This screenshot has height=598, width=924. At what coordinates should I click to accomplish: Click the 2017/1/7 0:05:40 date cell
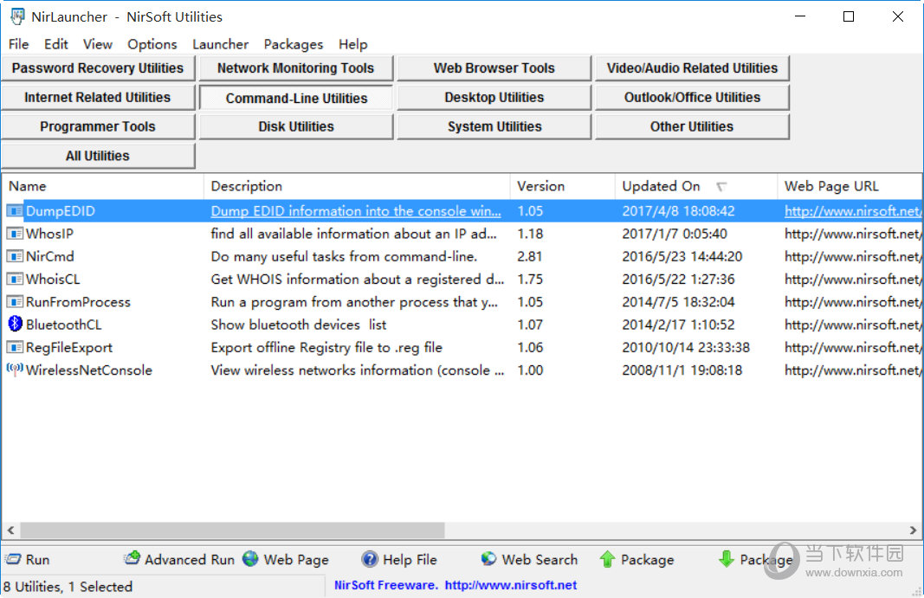tap(675, 234)
